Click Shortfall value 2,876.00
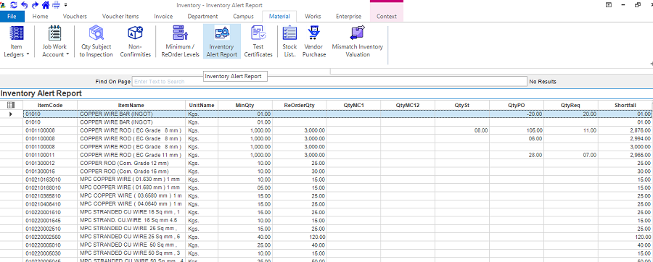 (x=625, y=130)
